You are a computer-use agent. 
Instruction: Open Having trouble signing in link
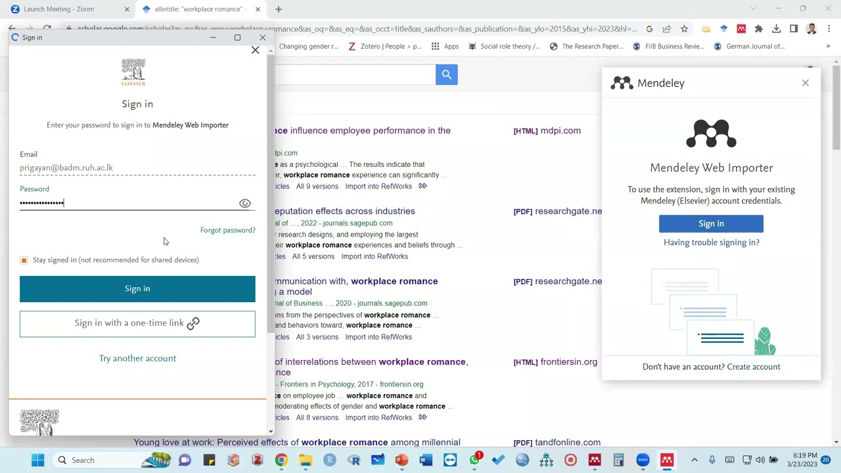point(711,242)
